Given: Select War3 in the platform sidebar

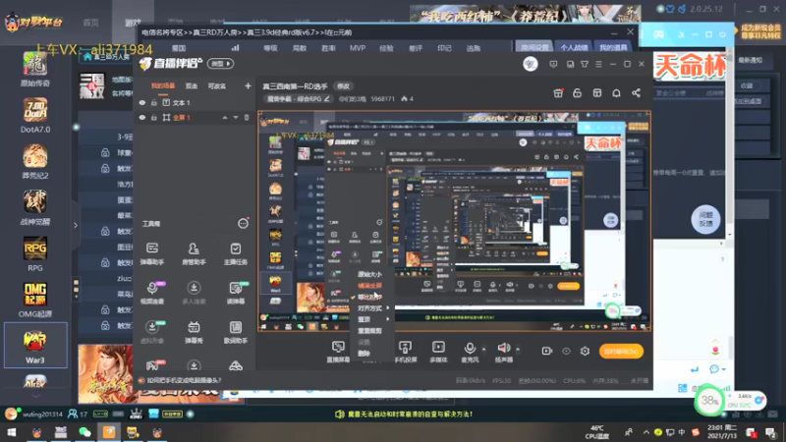Looking at the screenshot, I should pyautogui.click(x=35, y=346).
